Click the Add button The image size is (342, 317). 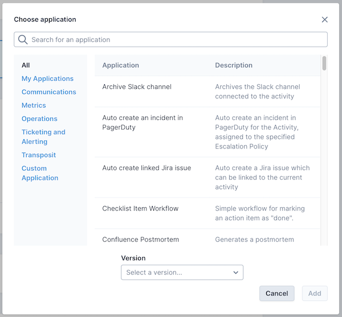(315, 293)
